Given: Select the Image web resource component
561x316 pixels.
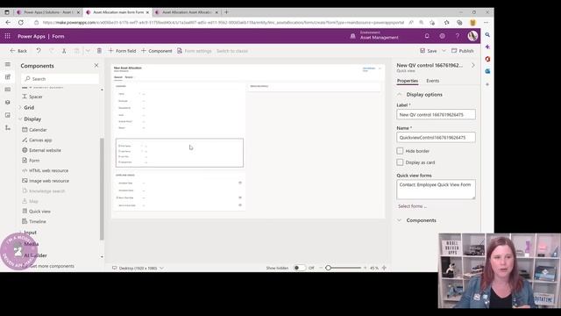Looking at the screenshot, I should tap(46, 181).
